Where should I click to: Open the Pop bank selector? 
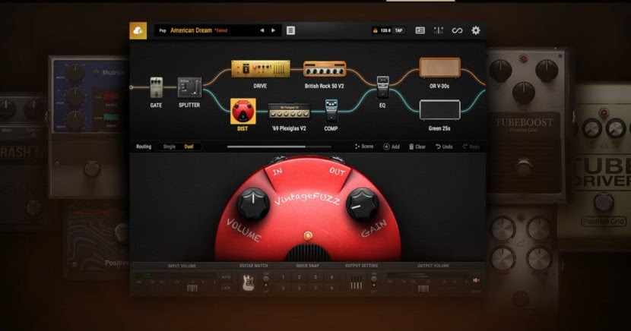pyautogui.click(x=163, y=30)
